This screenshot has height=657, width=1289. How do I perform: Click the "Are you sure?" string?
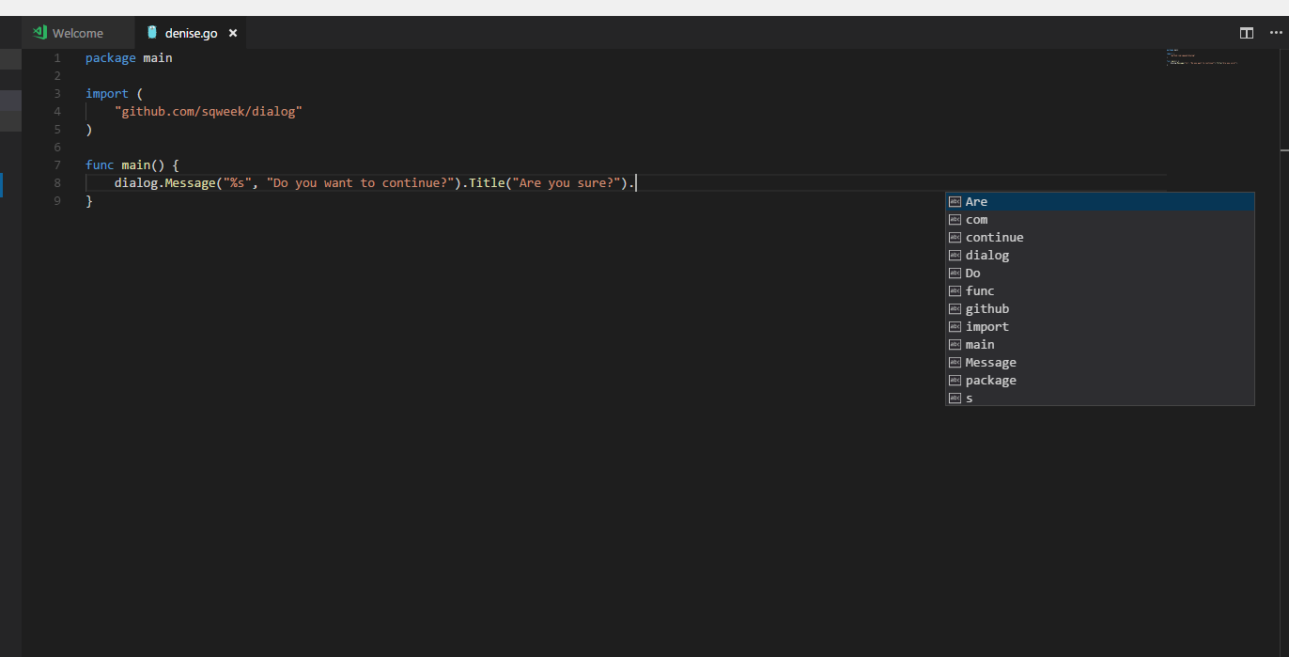[567, 182]
